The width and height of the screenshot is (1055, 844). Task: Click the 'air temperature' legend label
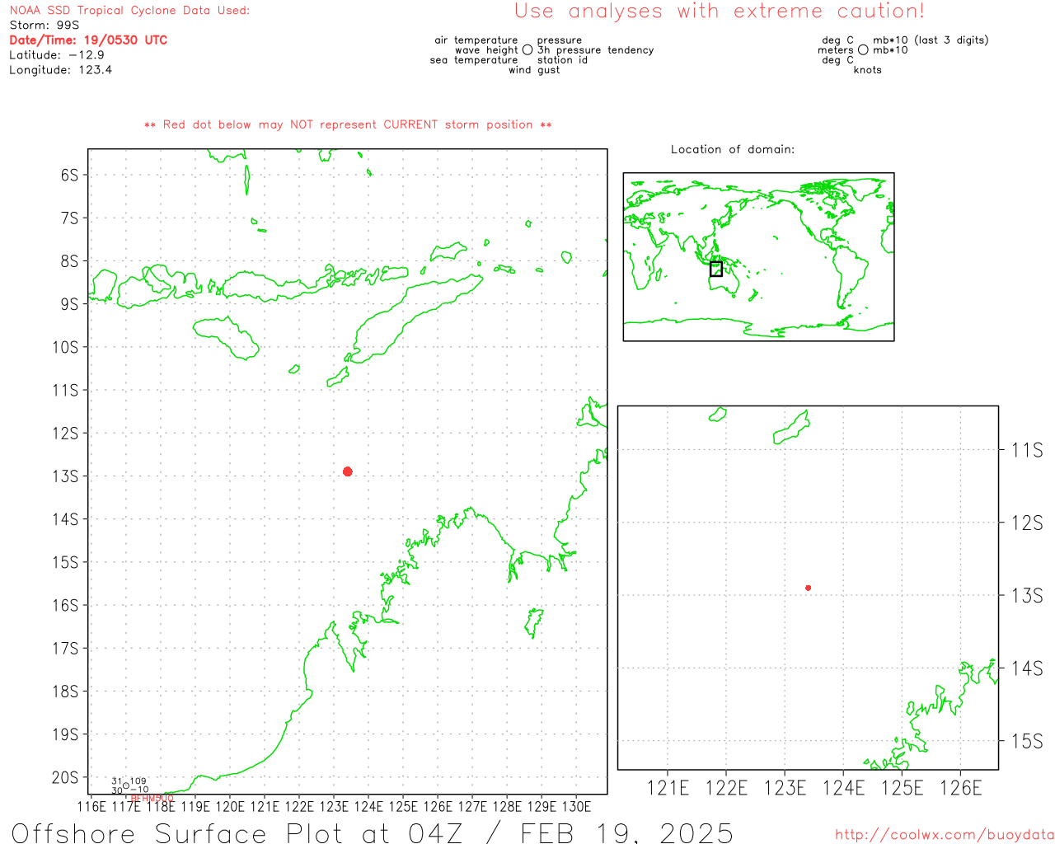(476, 40)
